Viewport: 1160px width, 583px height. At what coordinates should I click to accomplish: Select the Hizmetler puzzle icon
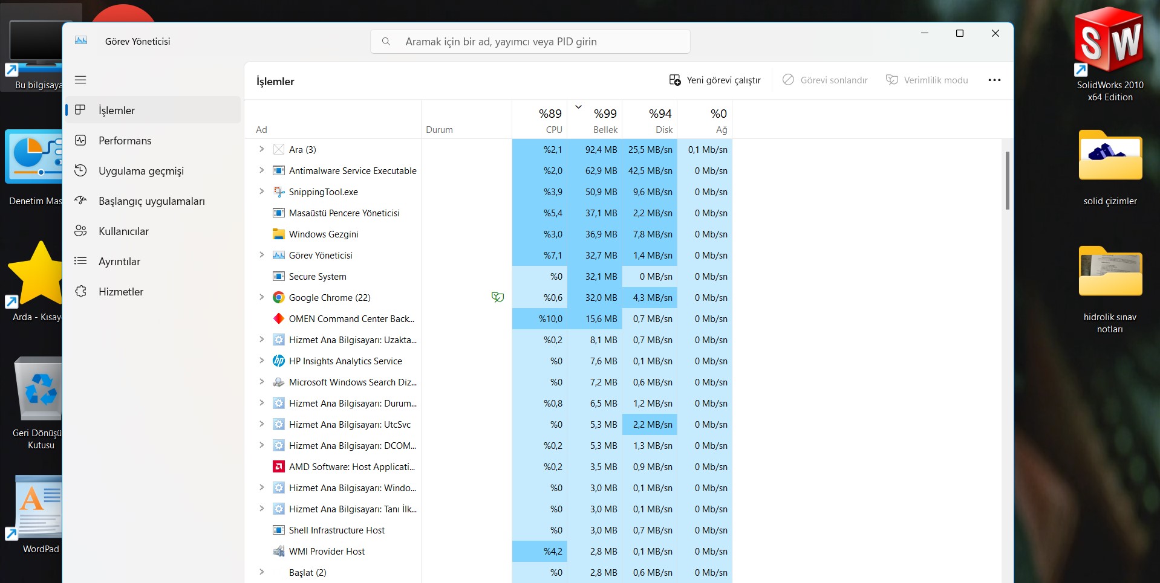click(x=80, y=292)
